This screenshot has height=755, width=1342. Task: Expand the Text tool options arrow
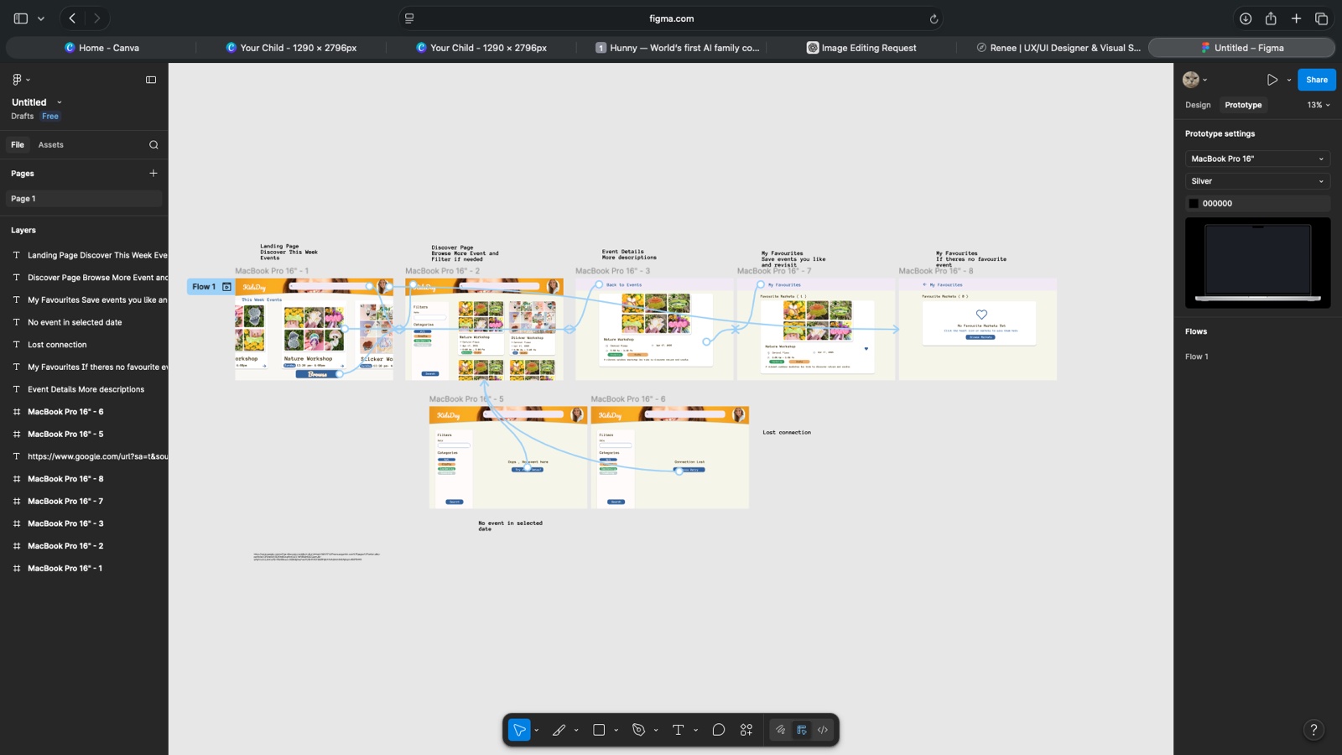695,730
